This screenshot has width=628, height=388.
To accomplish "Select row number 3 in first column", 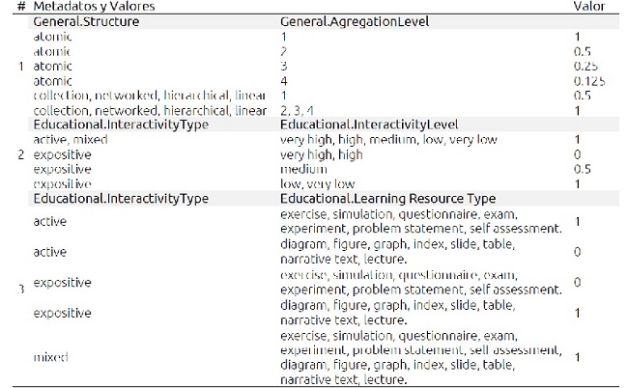I will point(21,289).
